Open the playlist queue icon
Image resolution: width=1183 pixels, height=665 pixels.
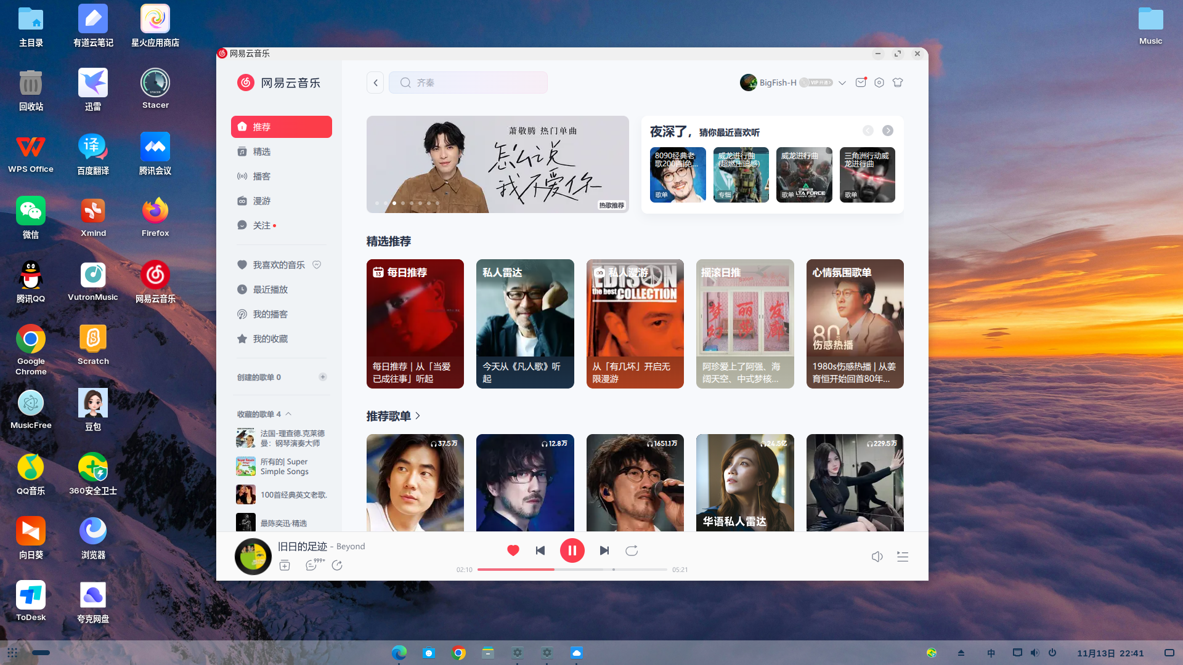point(903,557)
